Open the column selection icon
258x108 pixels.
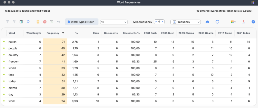coord(21,22)
